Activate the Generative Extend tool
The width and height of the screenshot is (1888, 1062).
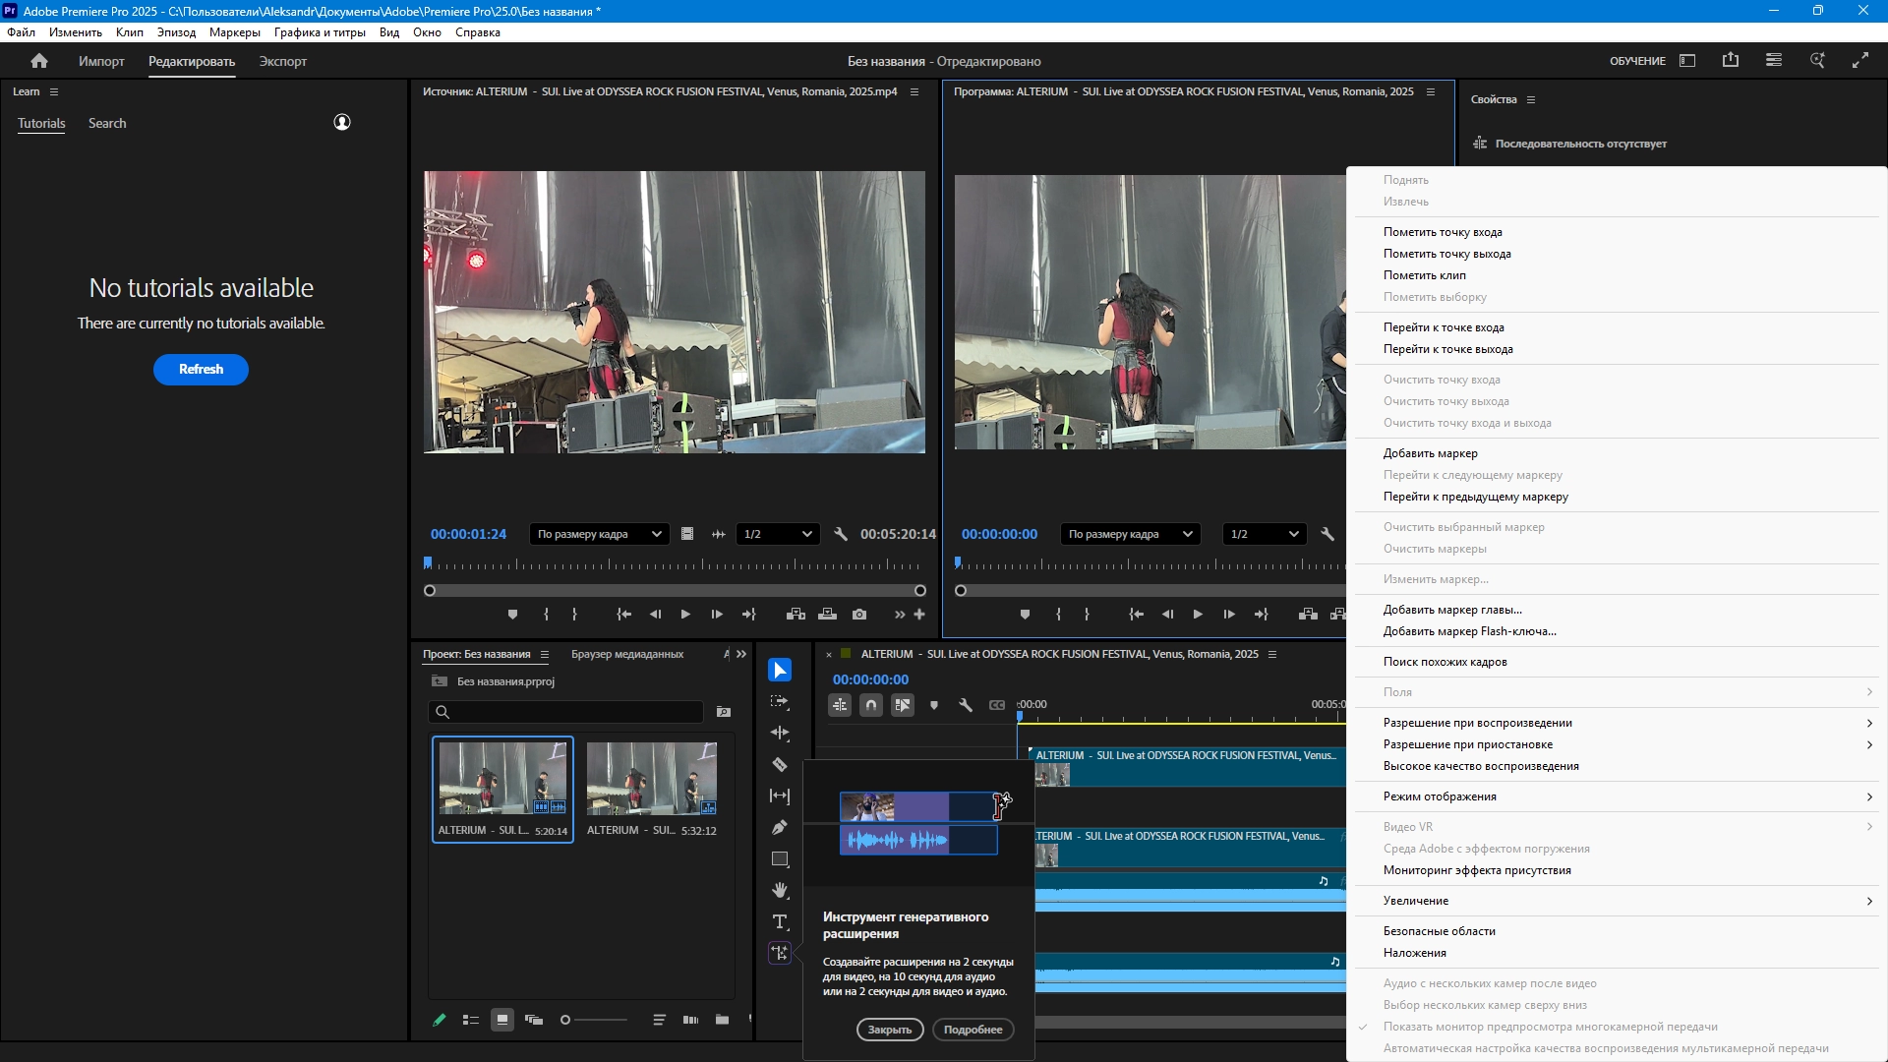(x=780, y=953)
